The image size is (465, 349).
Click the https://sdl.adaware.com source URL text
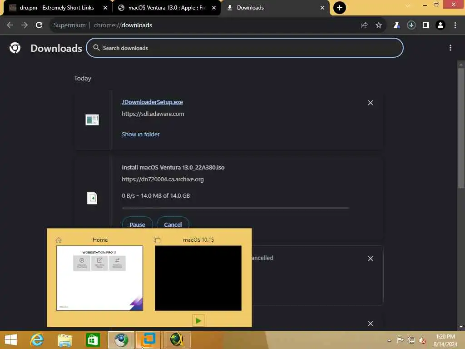[153, 114]
